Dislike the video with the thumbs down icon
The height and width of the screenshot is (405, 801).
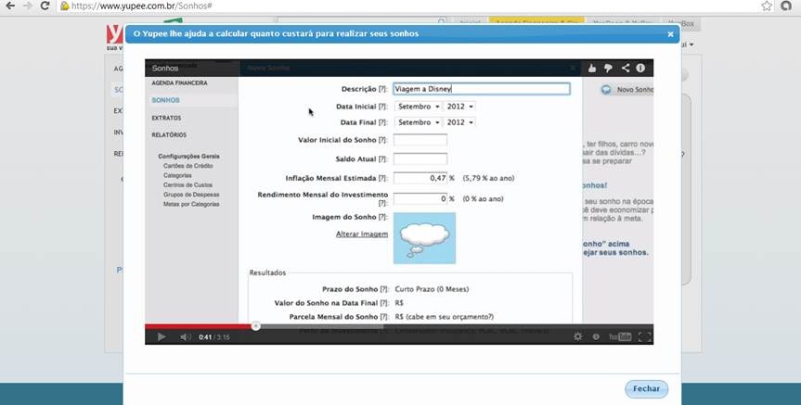609,68
